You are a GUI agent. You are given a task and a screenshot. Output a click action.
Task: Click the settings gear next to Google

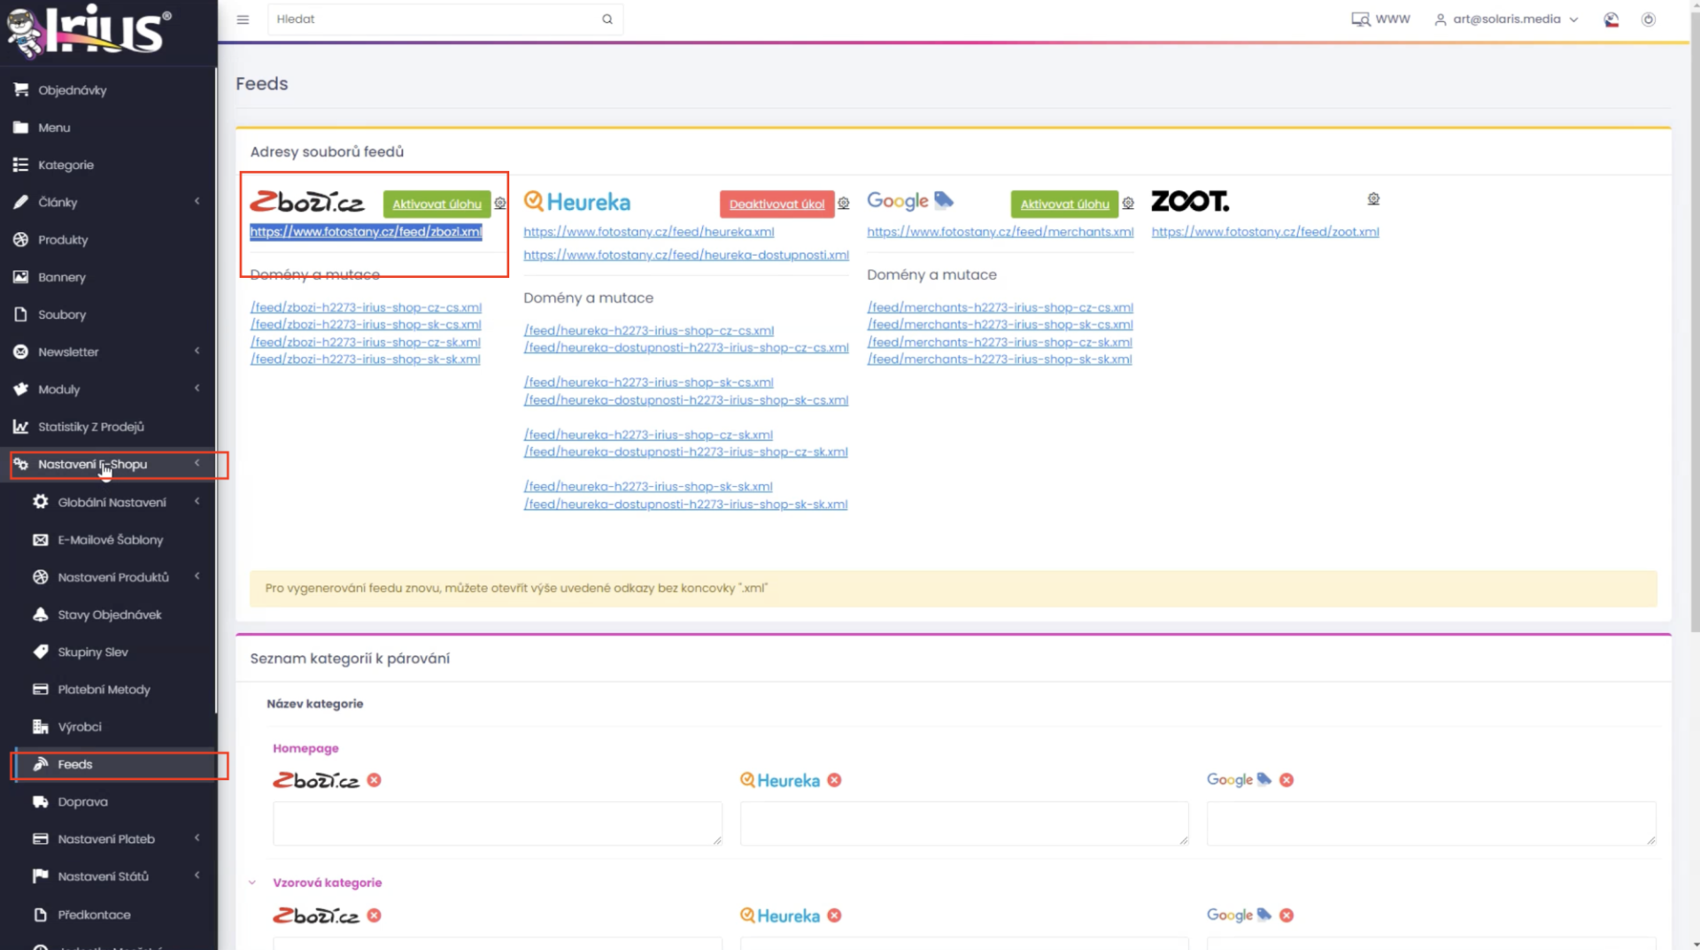(1128, 204)
